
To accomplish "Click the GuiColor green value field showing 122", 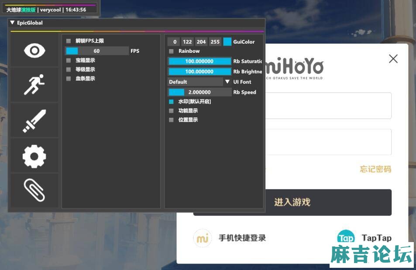I will pos(187,41).
